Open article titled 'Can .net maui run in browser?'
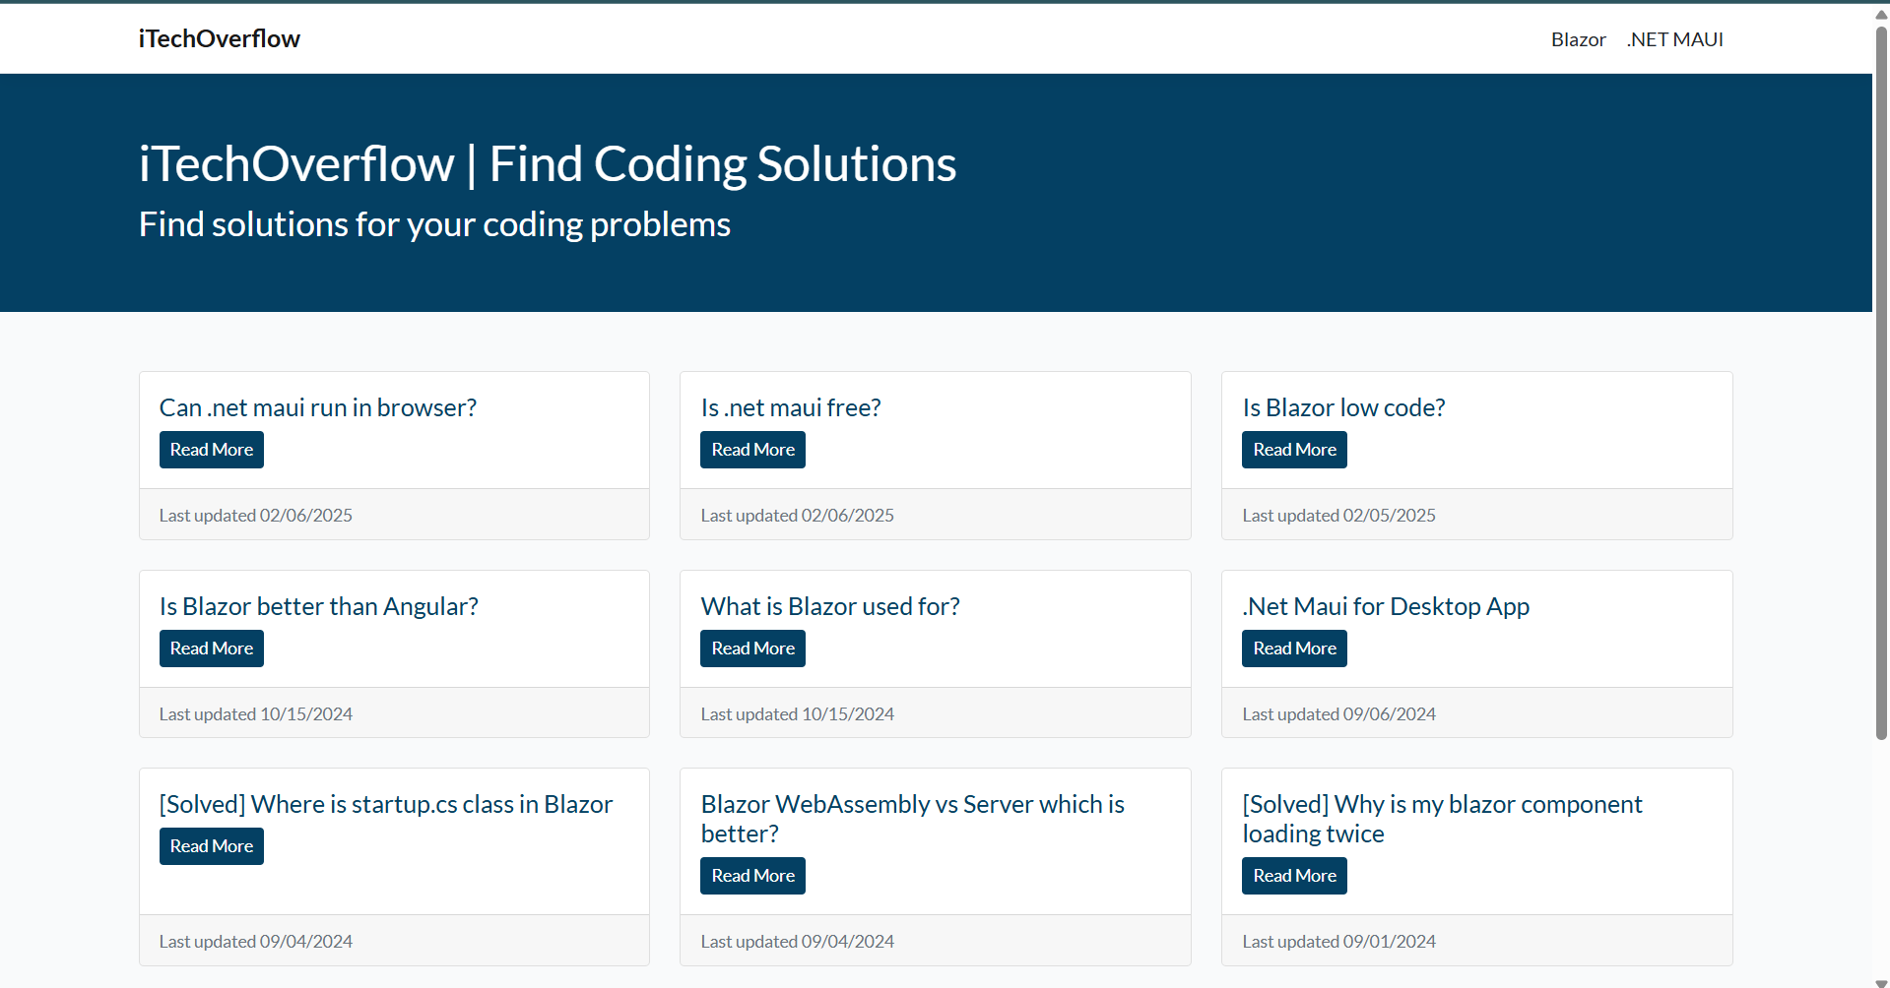 pyautogui.click(x=317, y=406)
